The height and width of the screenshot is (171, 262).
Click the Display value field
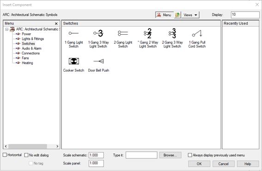coord(245,15)
